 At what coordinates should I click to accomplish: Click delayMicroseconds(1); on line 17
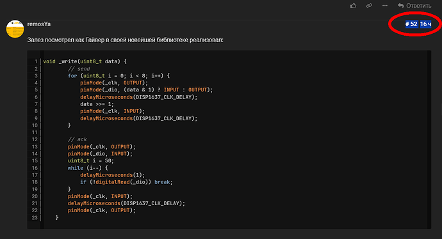[113, 175]
